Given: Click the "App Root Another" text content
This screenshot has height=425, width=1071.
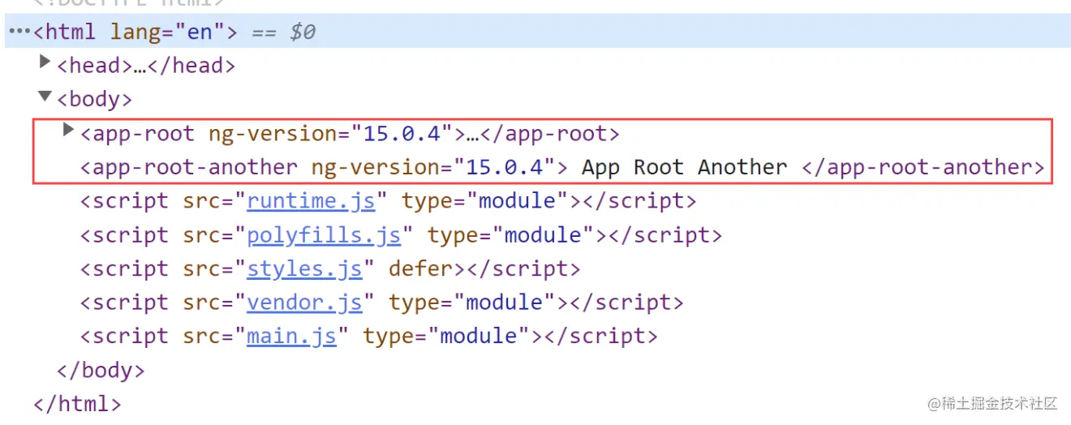Looking at the screenshot, I should [x=685, y=167].
